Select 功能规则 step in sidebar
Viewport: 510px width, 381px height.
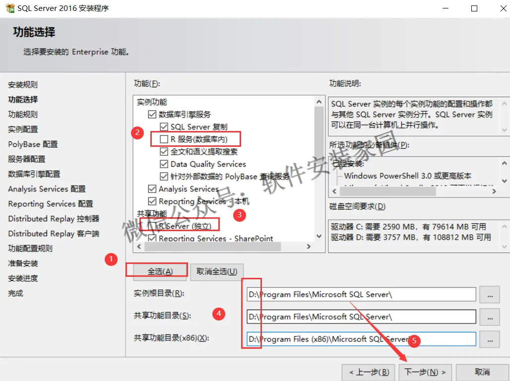[23, 114]
